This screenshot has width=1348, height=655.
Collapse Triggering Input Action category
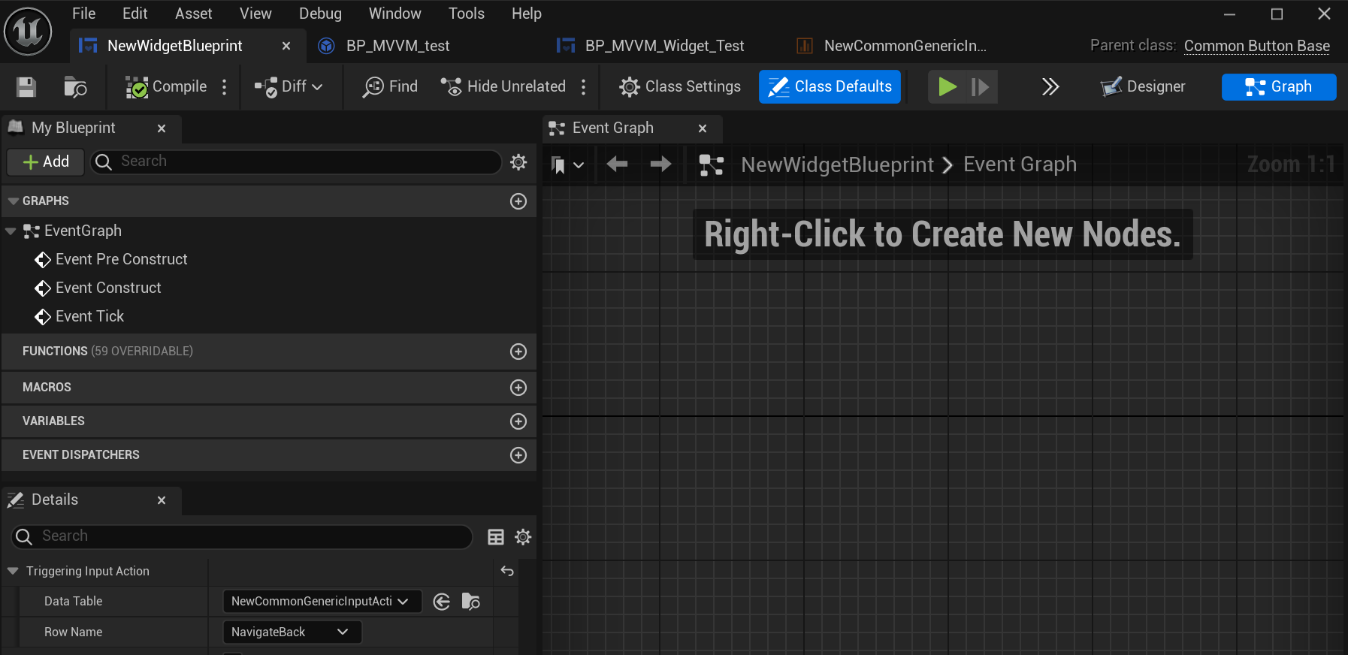point(13,572)
